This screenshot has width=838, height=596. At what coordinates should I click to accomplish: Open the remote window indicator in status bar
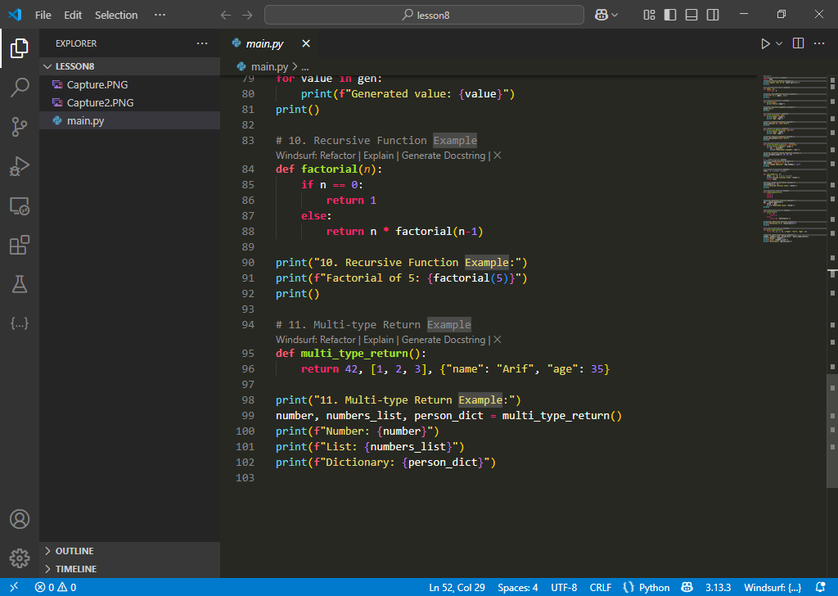pyautogui.click(x=14, y=587)
